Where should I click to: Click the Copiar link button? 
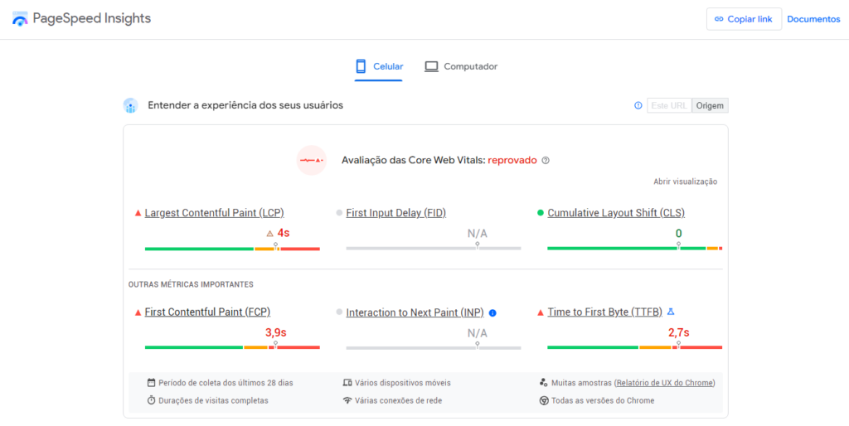tap(744, 19)
